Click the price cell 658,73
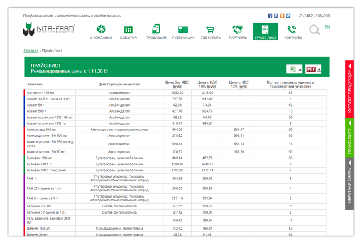Screen dimensions: 362x243 point(239,144)
